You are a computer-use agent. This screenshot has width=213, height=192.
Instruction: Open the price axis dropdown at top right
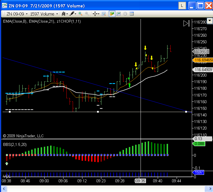pos(210,21)
